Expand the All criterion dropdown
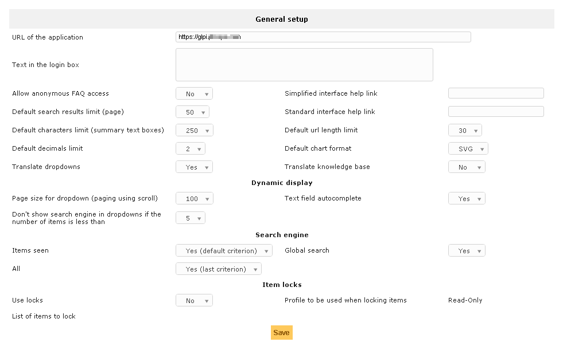This screenshot has width=563, height=350. point(218,268)
